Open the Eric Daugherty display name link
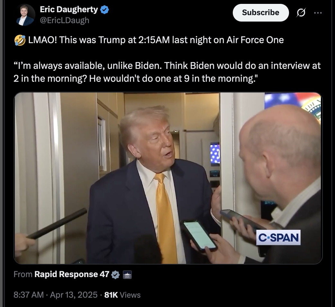 (x=69, y=10)
